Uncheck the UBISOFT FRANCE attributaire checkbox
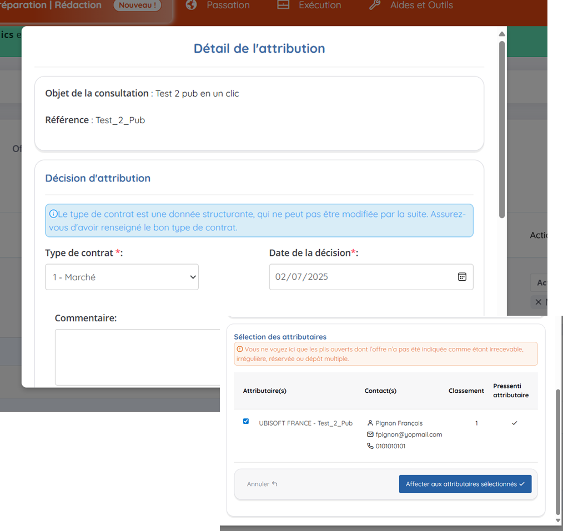 click(246, 422)
